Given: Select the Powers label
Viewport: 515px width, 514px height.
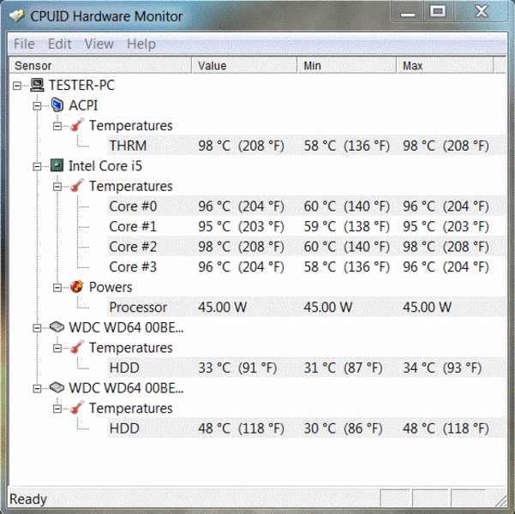Looking at the screenshot, I should (111, 287).
